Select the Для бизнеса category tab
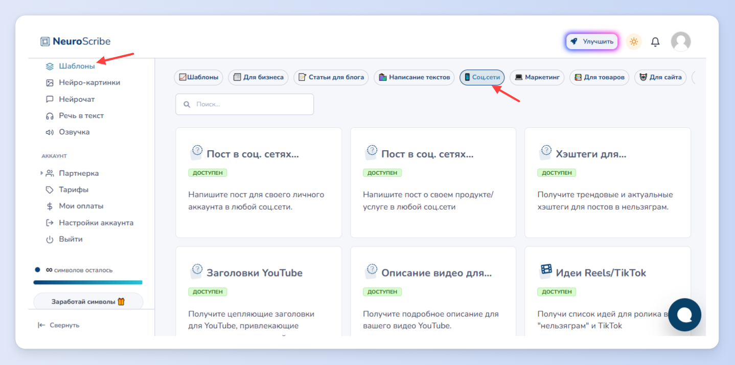735x365 pixels. coord(258,78)
